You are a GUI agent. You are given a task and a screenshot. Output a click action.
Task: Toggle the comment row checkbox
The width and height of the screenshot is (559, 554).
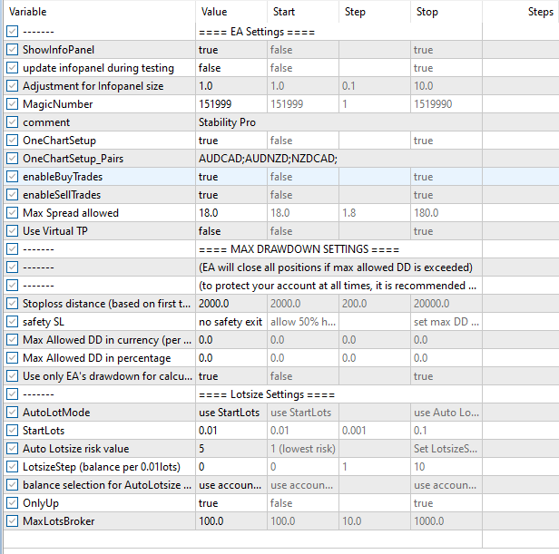click(12, 122)
